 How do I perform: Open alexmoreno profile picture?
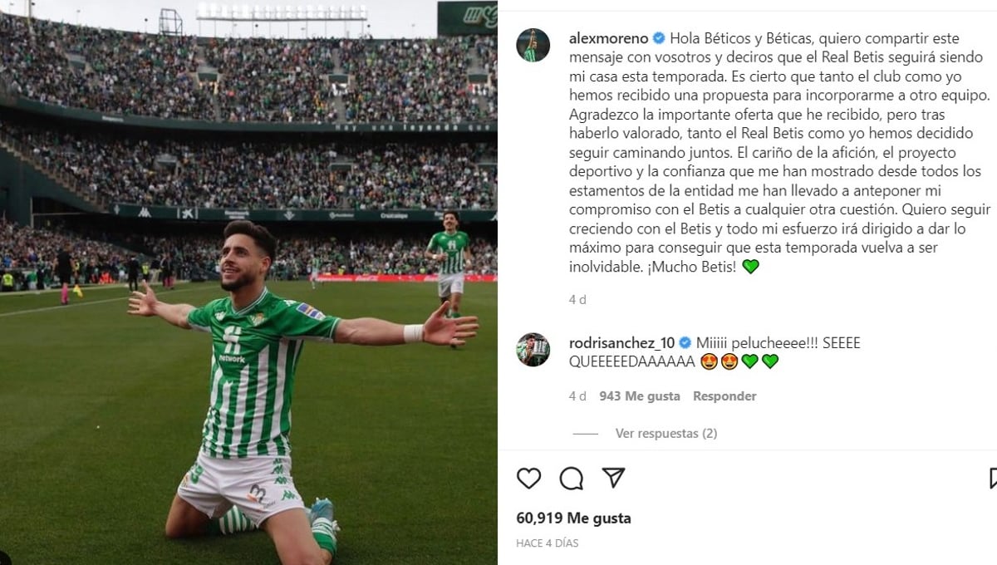click(533, 45)
